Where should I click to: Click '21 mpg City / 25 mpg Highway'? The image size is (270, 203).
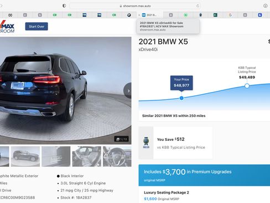tap(87, 190)
